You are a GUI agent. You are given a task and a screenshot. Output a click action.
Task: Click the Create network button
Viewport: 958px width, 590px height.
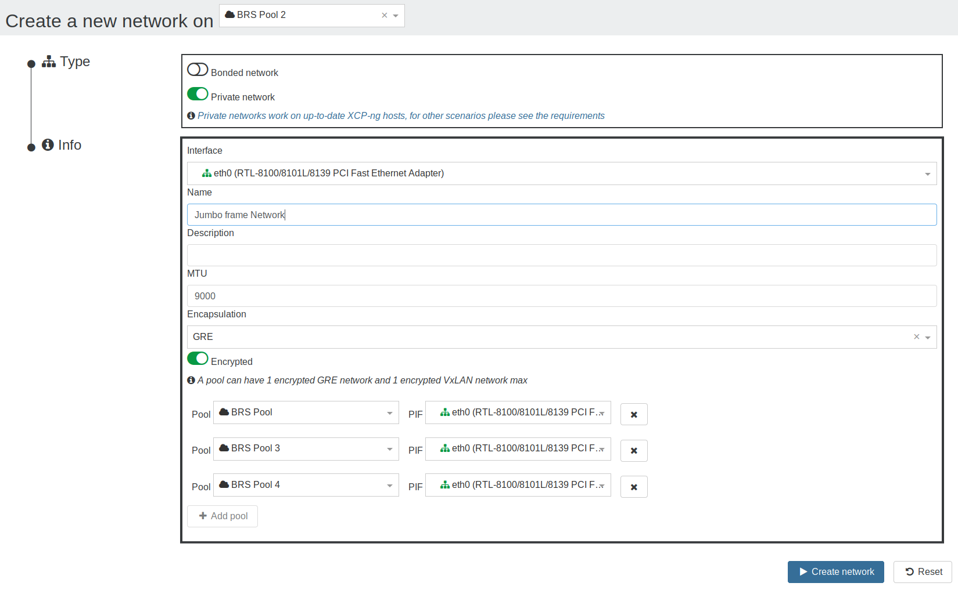click(836, 572)
